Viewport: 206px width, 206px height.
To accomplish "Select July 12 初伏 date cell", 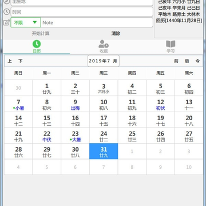I will (x=160, y=104).
